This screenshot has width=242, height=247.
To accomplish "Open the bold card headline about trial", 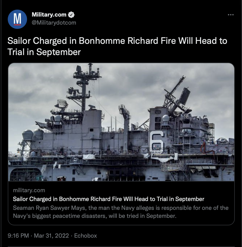I will click(108, 199).
